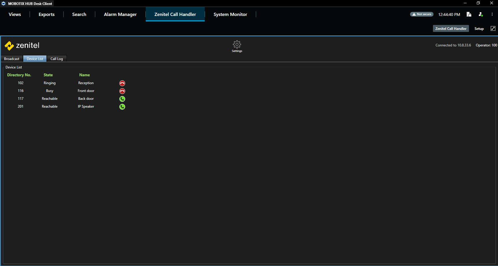Hang up the ringing Reception call
Viewport: 498px width, 266px height.
coord(122,83)
